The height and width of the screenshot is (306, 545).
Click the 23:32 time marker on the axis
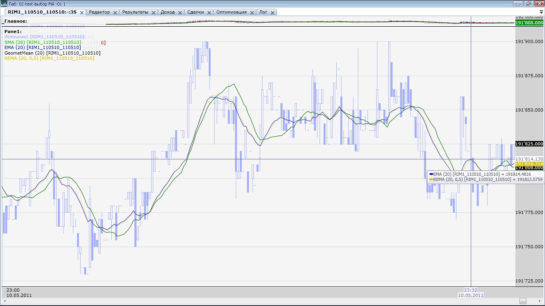[470, 290]
